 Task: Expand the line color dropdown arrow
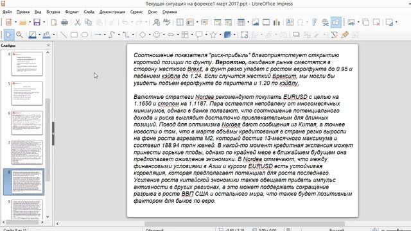40,35
